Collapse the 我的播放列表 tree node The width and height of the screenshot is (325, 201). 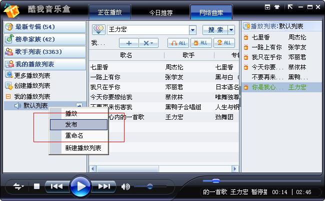8,96
